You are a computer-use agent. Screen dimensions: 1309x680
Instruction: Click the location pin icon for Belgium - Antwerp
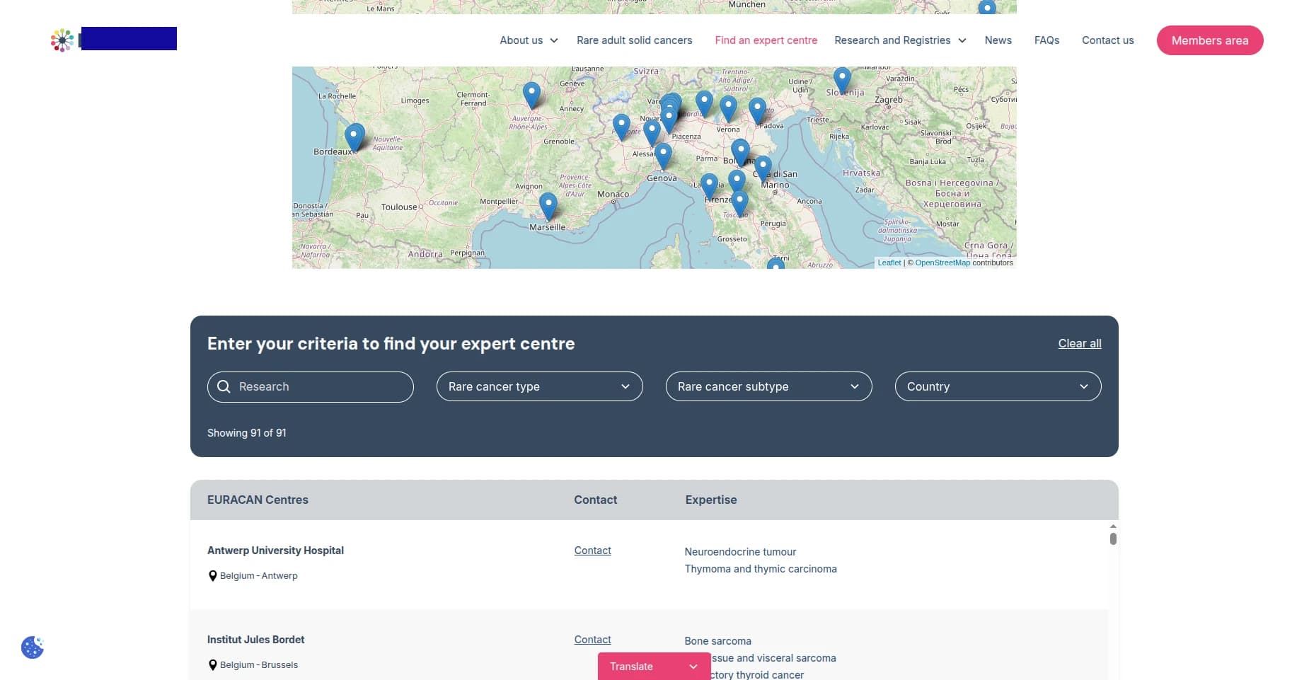[x=212, y=576]
